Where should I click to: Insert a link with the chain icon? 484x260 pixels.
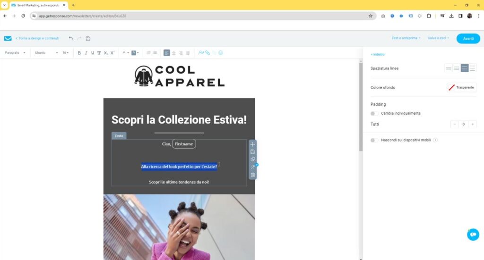[207, 53]
